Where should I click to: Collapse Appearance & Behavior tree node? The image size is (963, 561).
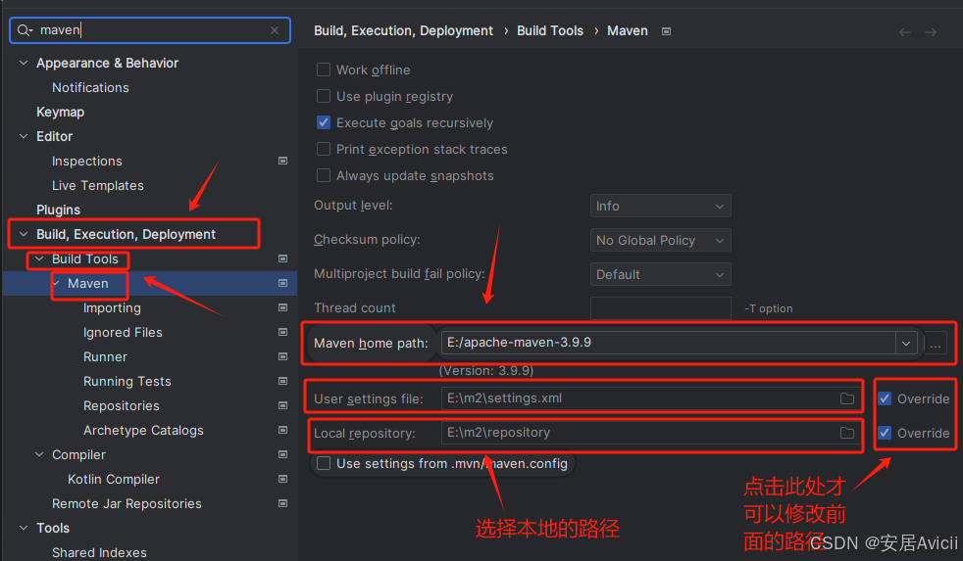24,63
